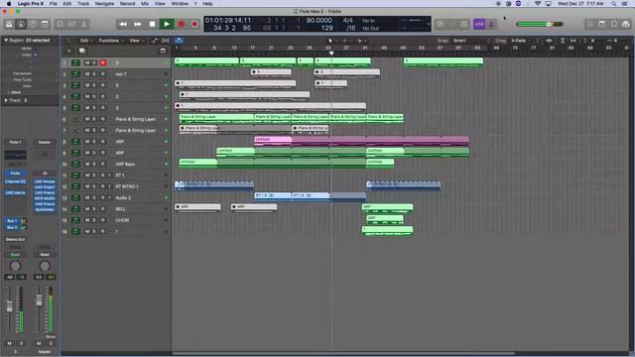
Task: Click the track icon of ARP Bass
Action: point(75,164)
